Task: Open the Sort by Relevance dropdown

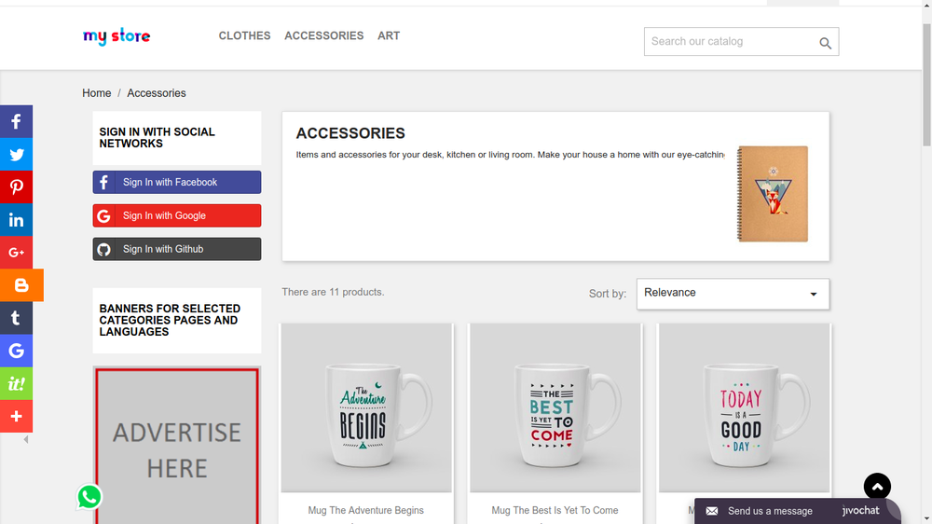Action: 733,293
